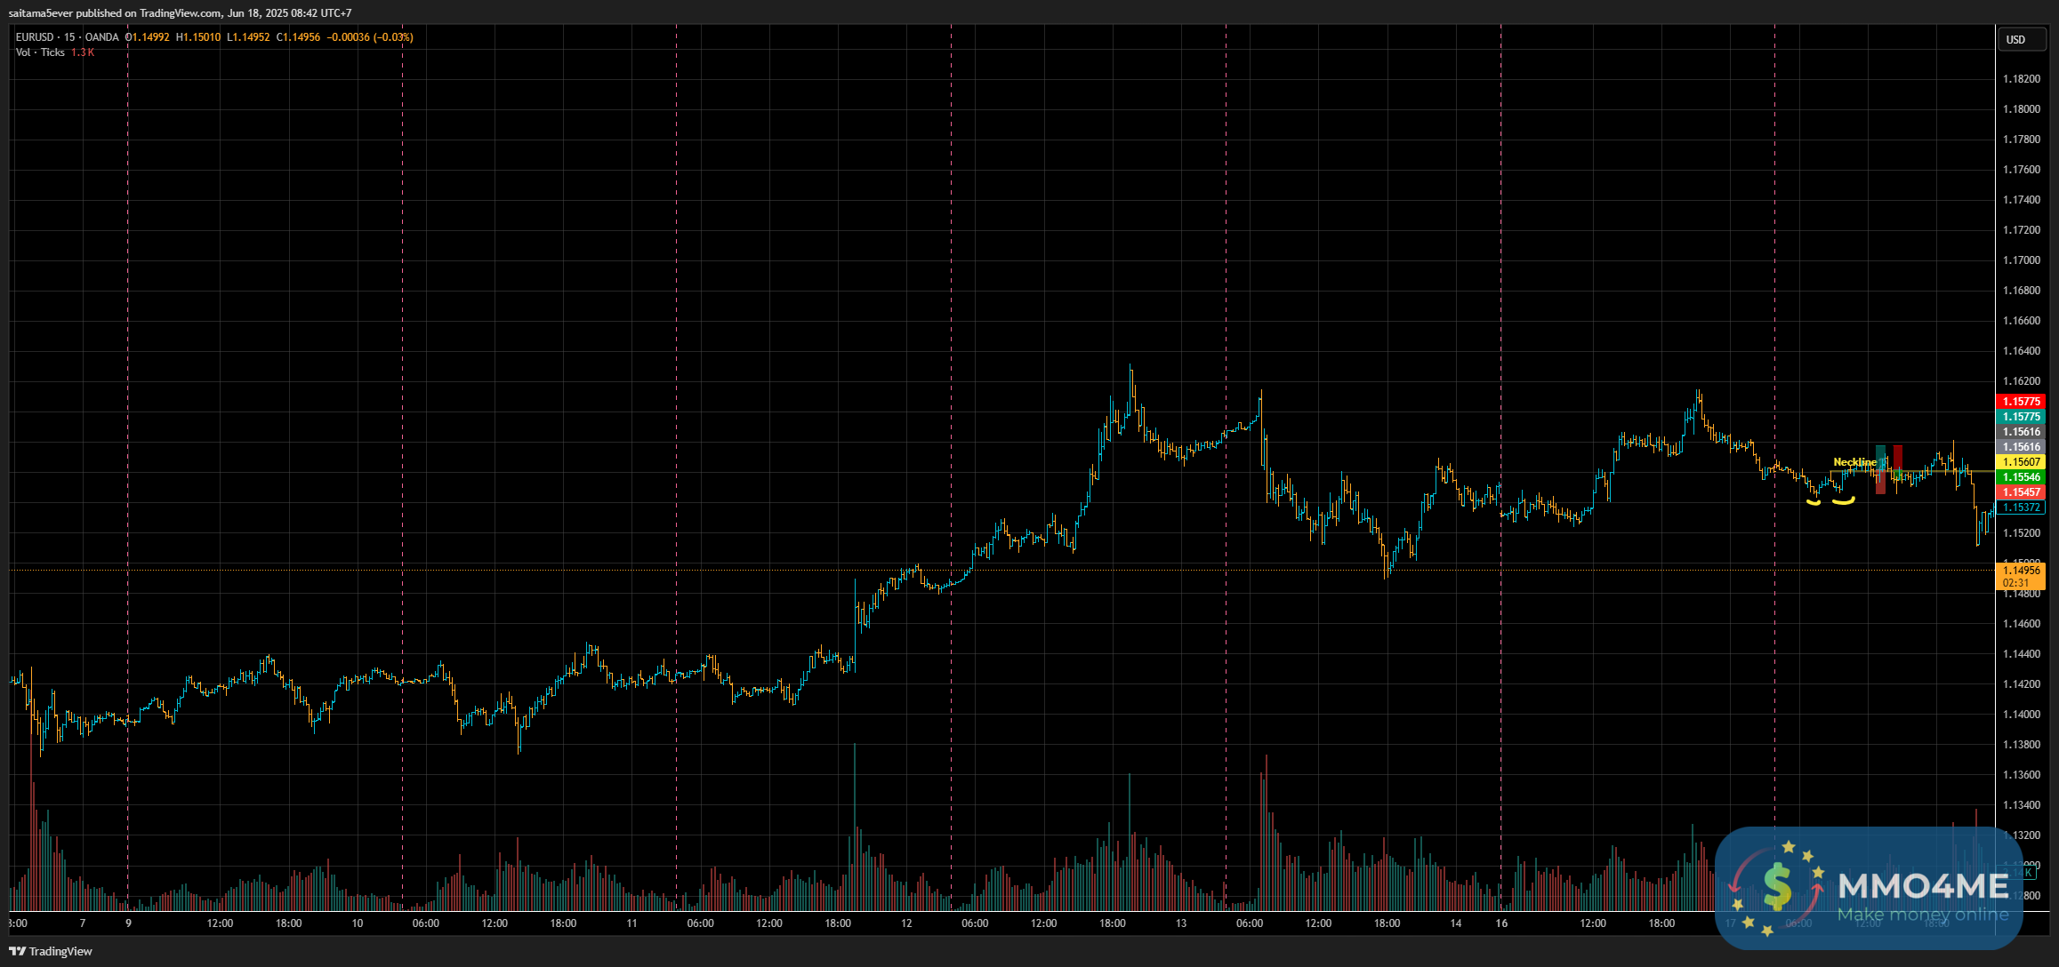The width and height of the screenshot is (2059, 967).
Task: Click the left yellow arc bottom marker
Action: [1814, 503]
